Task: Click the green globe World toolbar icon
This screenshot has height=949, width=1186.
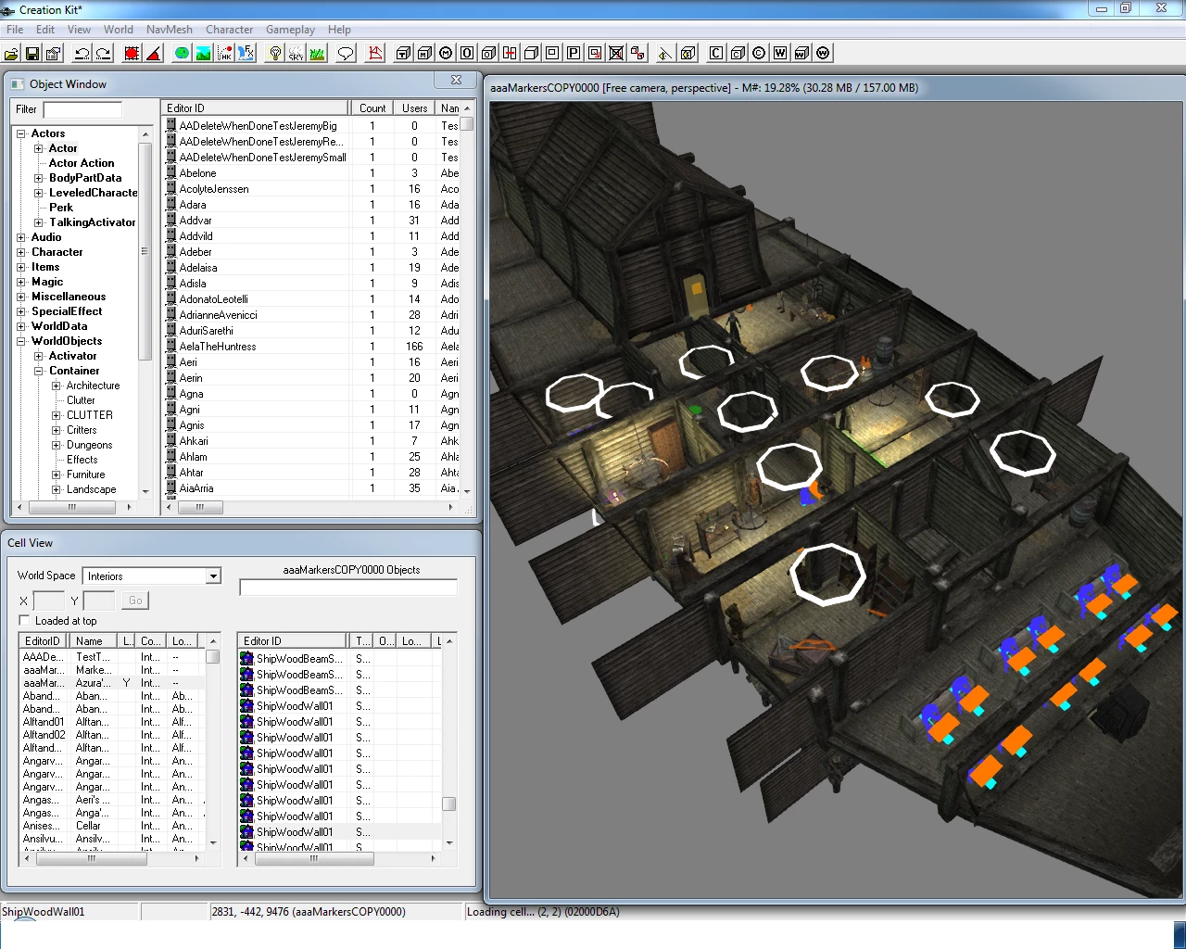Action: (182, 54)
